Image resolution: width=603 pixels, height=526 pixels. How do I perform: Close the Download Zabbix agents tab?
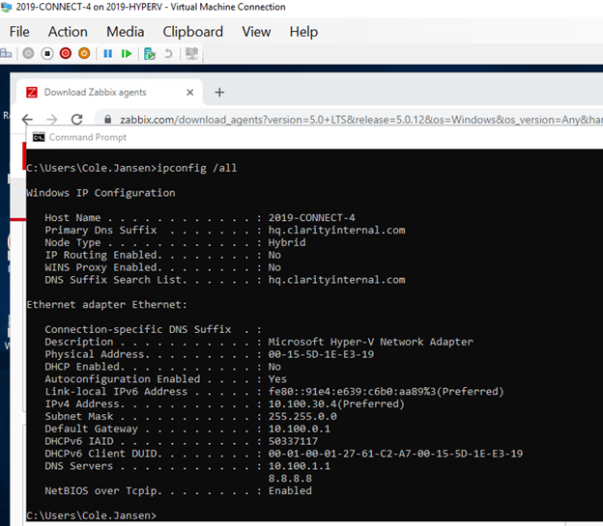pos(190,93)
